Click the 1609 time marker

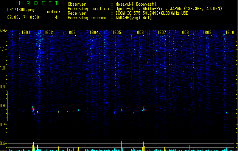pos(207,32)
